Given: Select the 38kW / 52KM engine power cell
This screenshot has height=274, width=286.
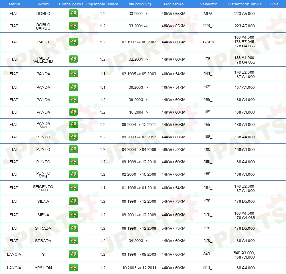Looking at the screenshot, I should coord(173,149).
